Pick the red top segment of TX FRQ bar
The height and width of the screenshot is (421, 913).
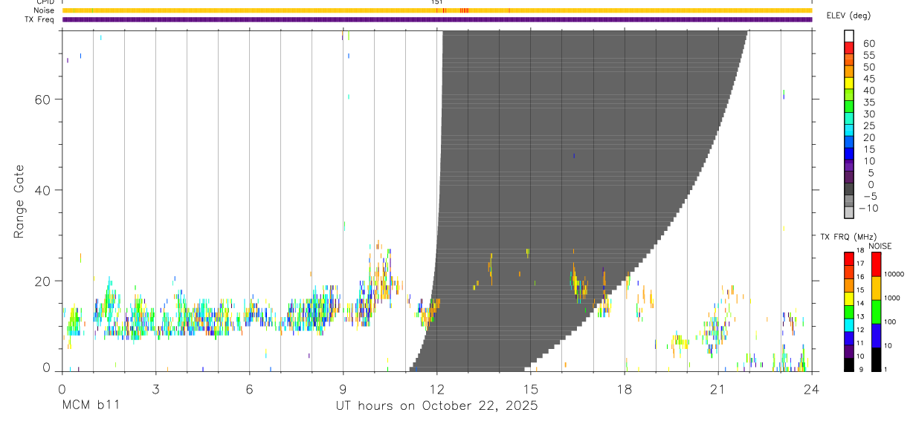pyautogui.click(x=848, y=259)
